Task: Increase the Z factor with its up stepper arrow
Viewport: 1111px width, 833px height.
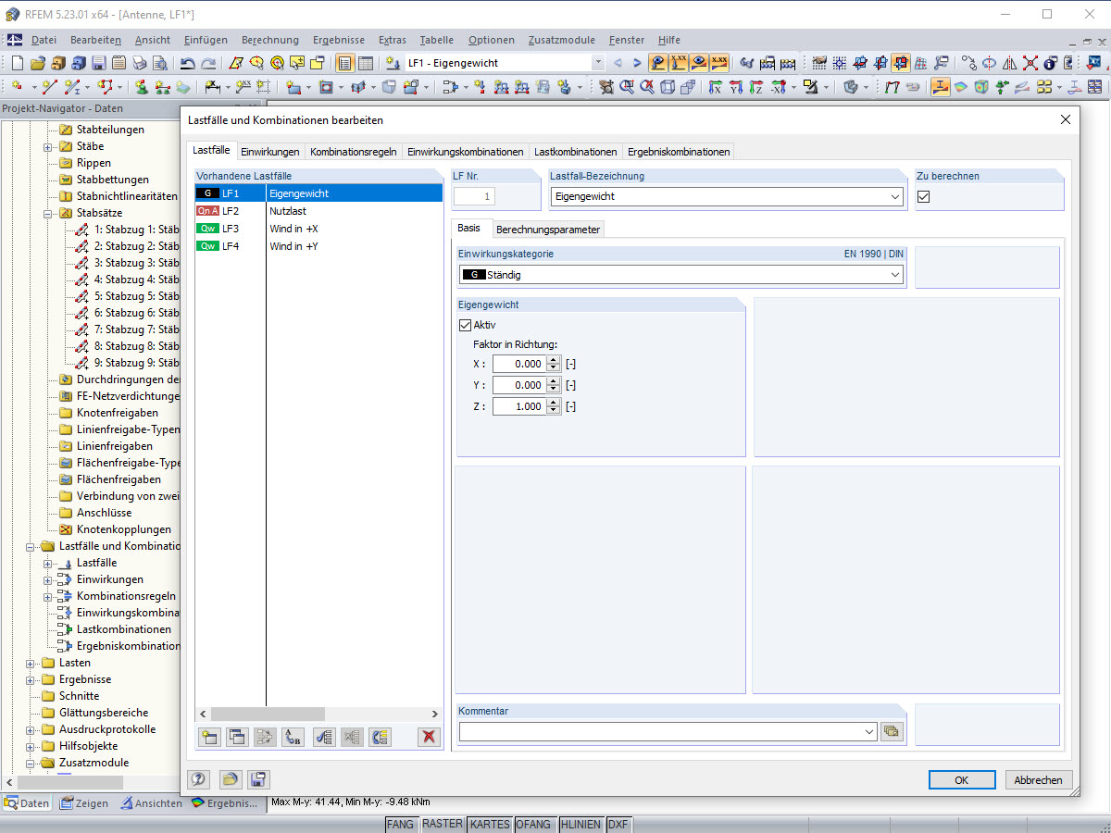Action: (x=553, y=403)
